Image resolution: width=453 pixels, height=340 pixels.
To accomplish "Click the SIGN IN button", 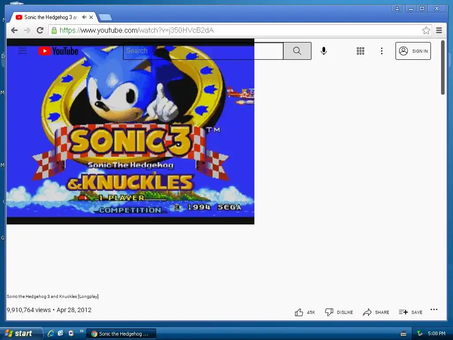I will 413,51.
